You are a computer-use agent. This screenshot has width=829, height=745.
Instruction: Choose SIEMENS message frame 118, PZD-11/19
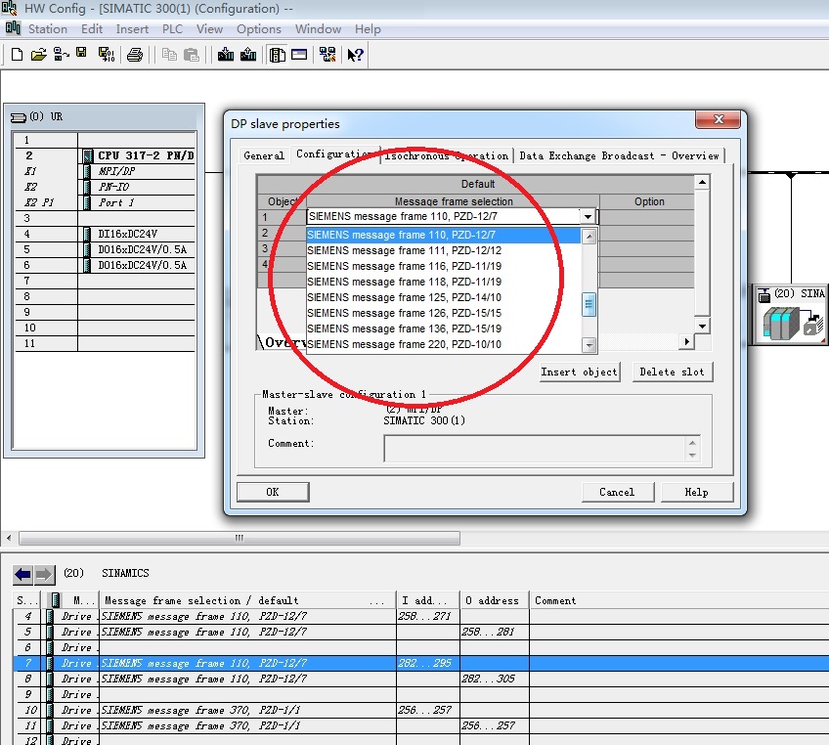[443, 282]
